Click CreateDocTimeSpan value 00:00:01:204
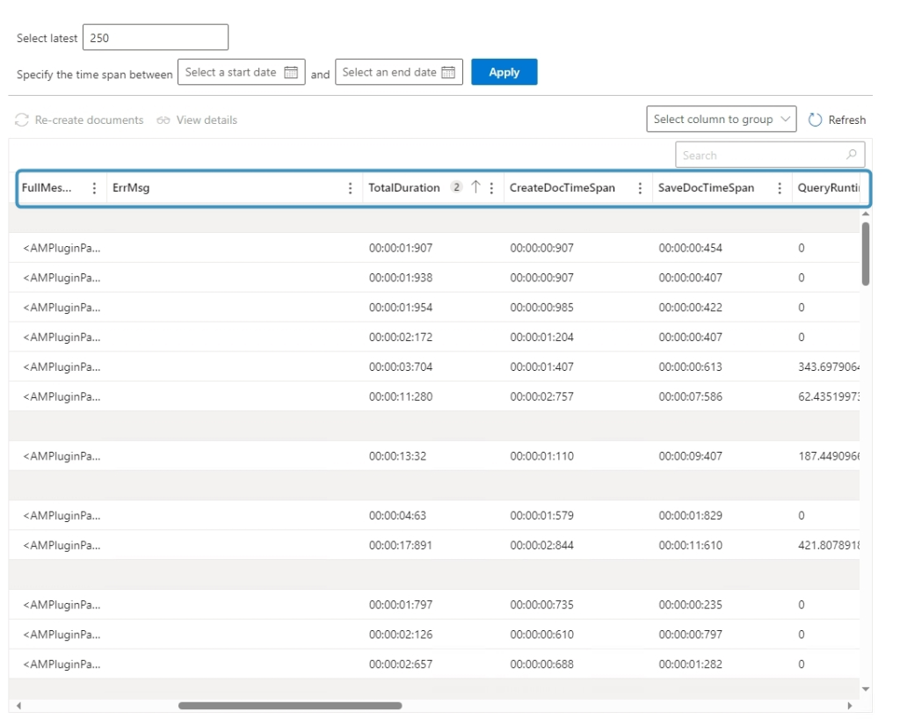The image size is (900, 726). point(541,338)
